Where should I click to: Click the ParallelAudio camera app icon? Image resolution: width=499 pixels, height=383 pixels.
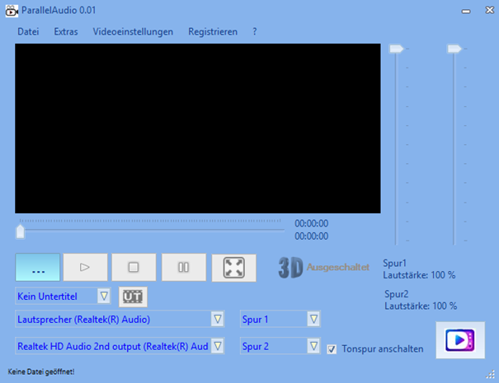pyautogui.click(x=12, y=11)
